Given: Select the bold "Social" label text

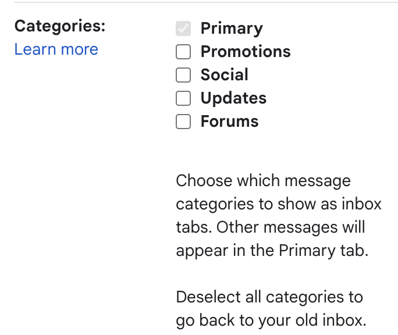Looking at the screenshot, I should click(225, 75).
